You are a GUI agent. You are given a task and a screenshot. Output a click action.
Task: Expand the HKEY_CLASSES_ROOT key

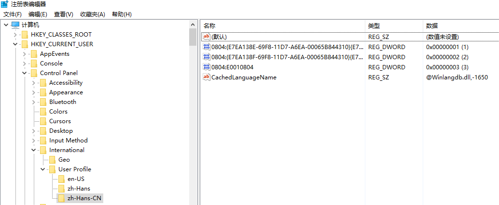[15, 35]
